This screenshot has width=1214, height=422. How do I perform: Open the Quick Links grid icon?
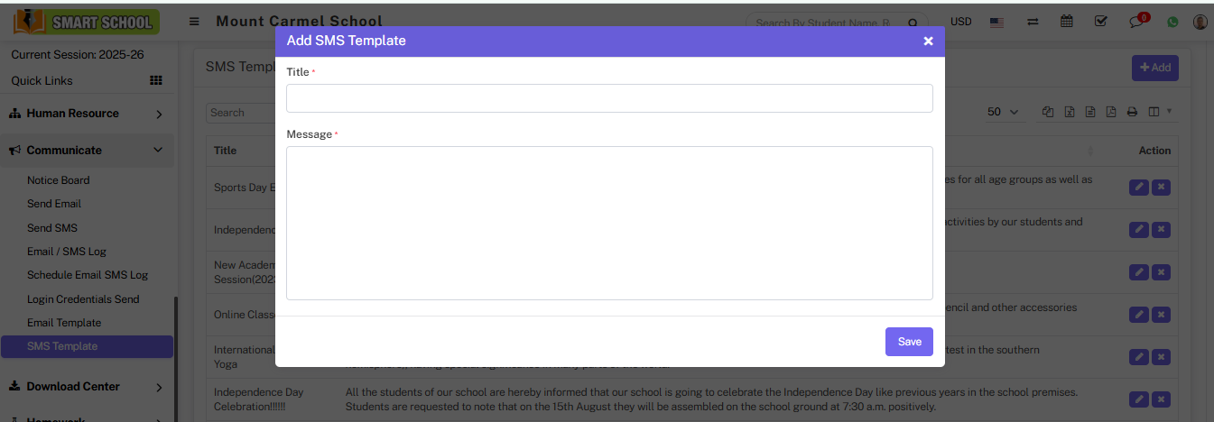[155, 80]
